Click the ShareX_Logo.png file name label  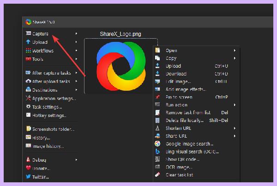[x=120, y=34]
